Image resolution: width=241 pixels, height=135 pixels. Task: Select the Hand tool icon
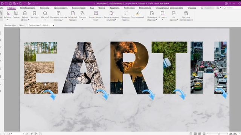(x=1, y=13)
